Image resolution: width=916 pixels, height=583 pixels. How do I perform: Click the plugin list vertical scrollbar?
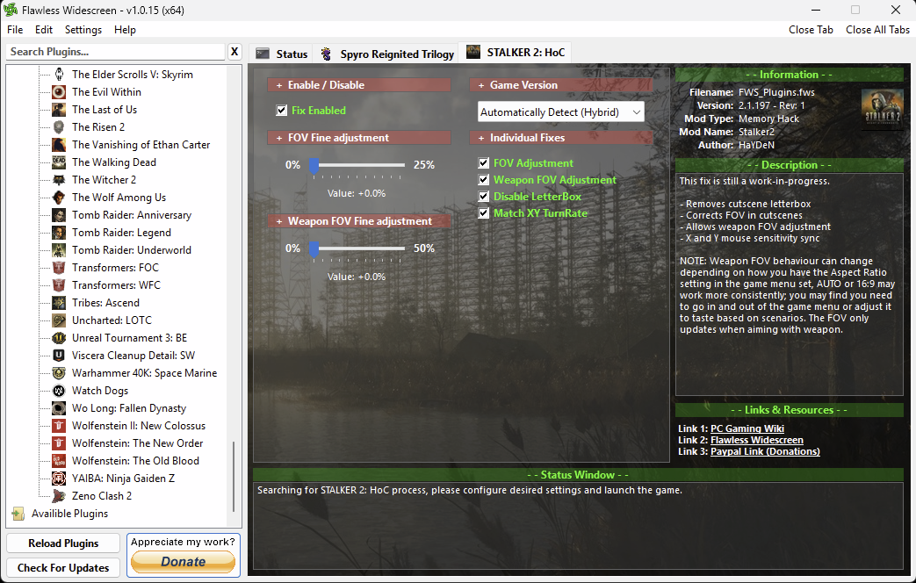click(234, 476)
